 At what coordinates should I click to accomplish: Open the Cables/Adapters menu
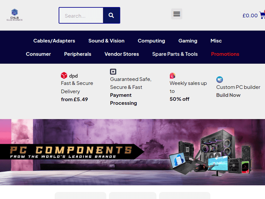click(54, 41)
